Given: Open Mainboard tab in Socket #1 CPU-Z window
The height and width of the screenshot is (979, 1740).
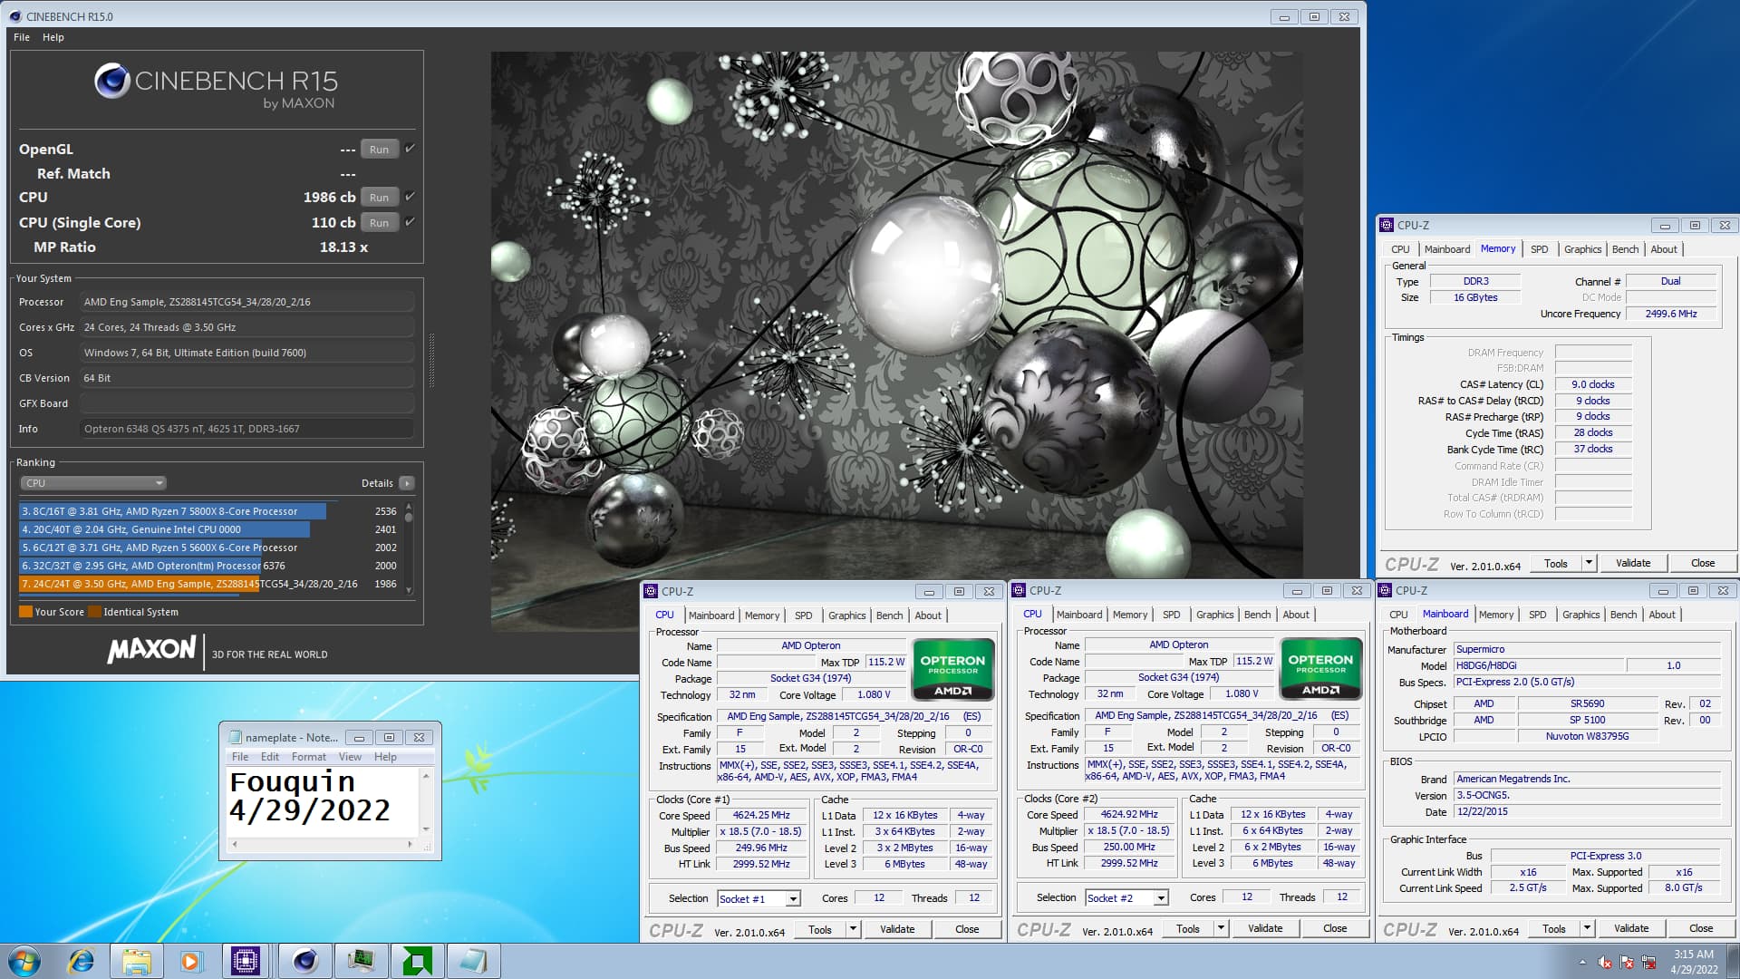Looking at the screenshot, I should [711, 616].
